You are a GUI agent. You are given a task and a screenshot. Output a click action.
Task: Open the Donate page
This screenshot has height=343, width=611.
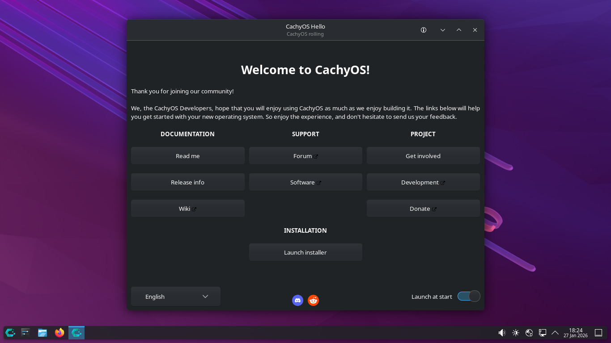[423, 208]
